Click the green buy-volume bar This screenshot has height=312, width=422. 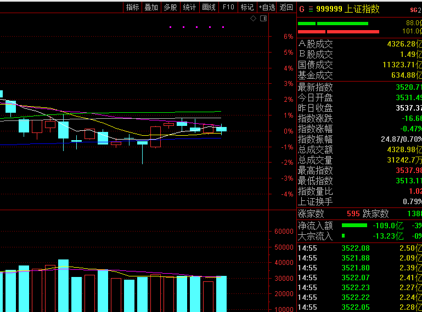(333, 24)
